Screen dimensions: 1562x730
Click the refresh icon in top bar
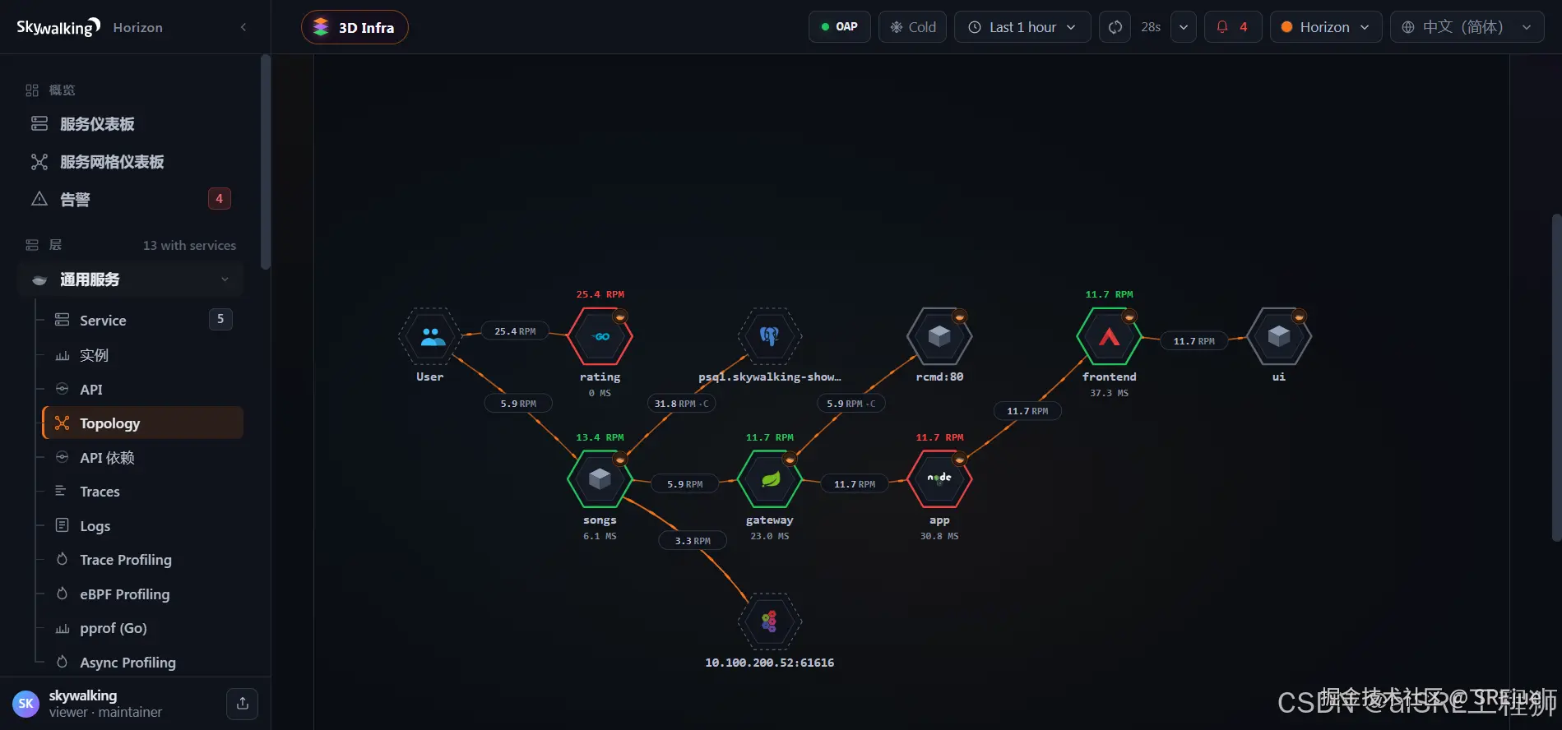1115,27
